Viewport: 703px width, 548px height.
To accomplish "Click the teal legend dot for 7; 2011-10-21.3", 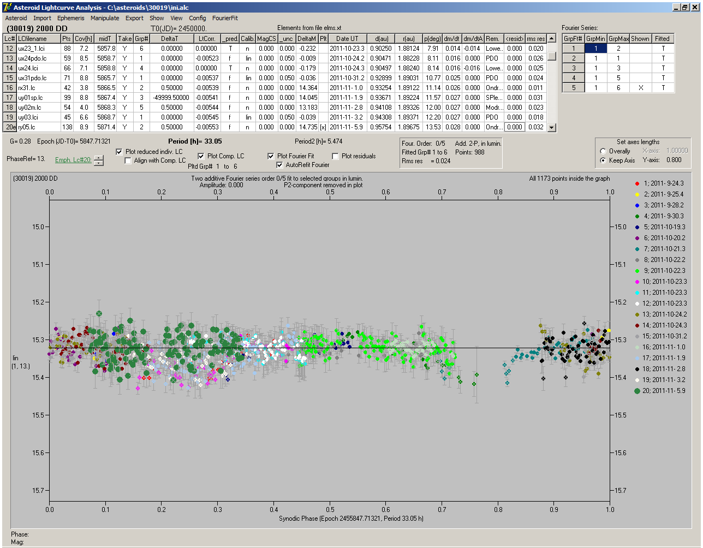I will [x=637, y=249].
